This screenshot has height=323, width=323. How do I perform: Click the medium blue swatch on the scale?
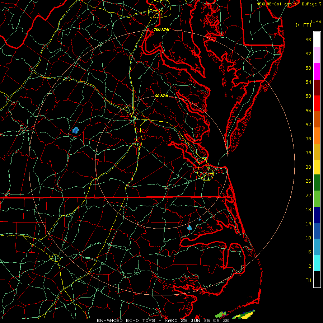(317, 231)
